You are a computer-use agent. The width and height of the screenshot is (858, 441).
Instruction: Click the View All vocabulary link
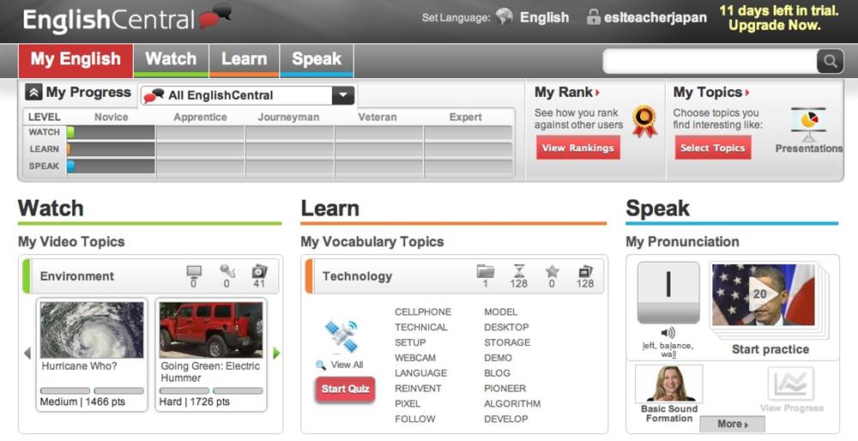click(347, 365)
